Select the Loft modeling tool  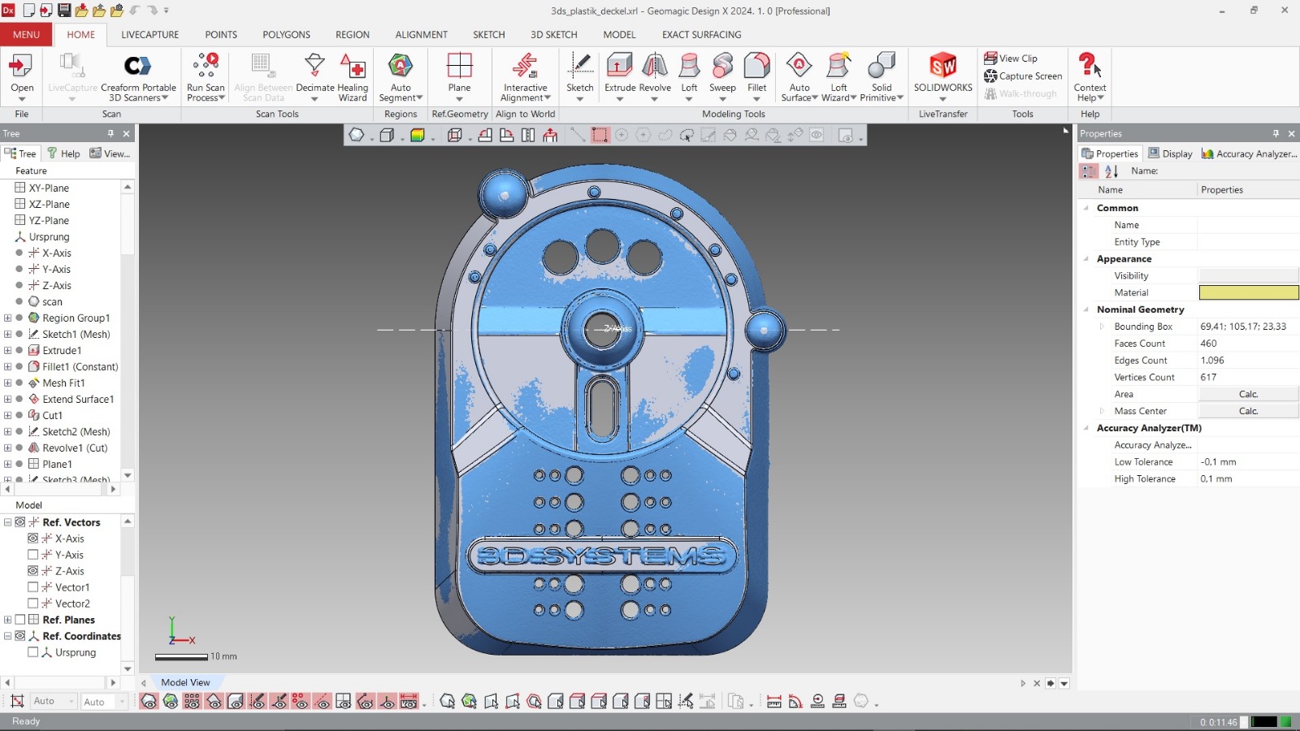pos(689,77)
